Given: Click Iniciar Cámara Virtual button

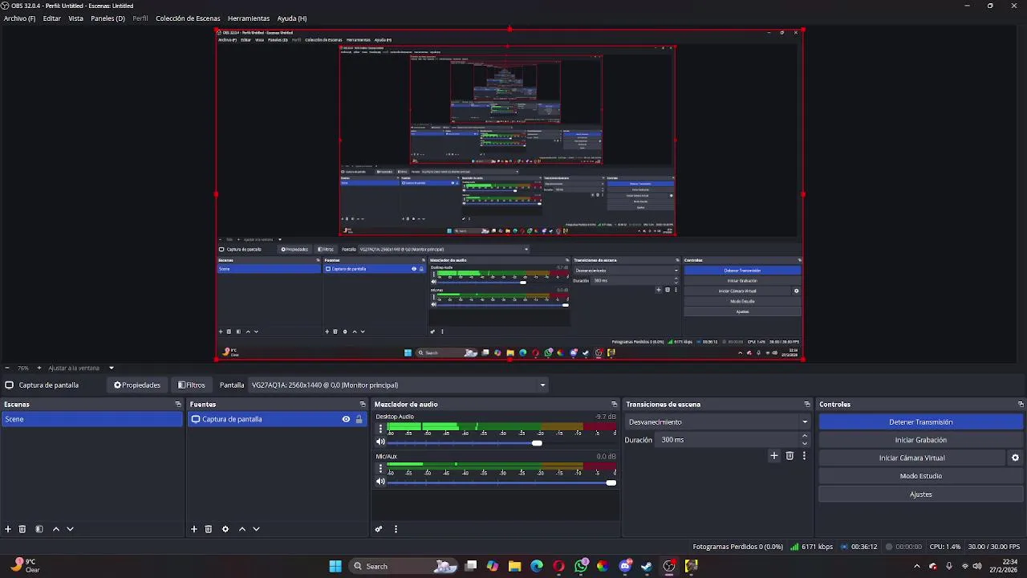Looking at the screenshot, I should tap(911, 458).
